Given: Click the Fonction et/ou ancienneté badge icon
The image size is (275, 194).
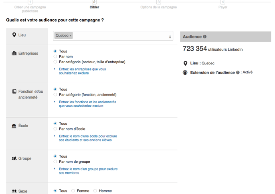Looking at the screenshot, I should point(14,91).
